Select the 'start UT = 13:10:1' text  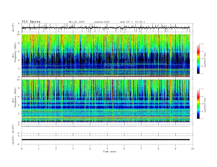(132, 22)
